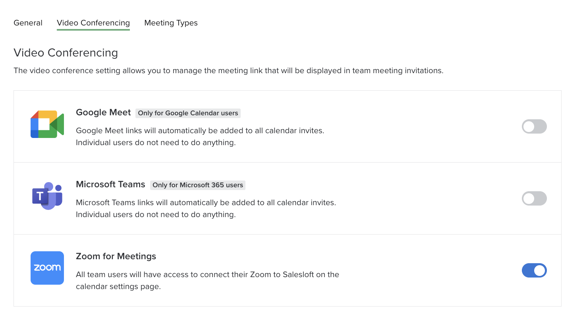Disable the Zoom for Meetings toggle
Image resolution: width=587 pixels, height=330 pixels.
click(x=534, y=270)
